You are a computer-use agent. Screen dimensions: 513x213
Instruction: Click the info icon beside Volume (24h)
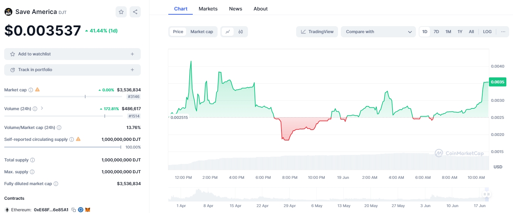(x=35, y=109)
